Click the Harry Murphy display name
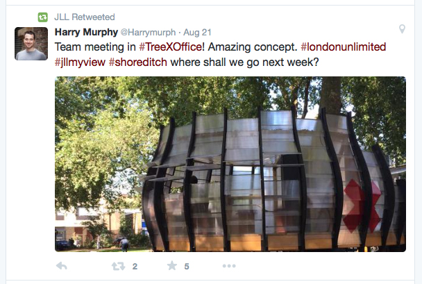This screenshot has height=284, width=422. (86, 32)
